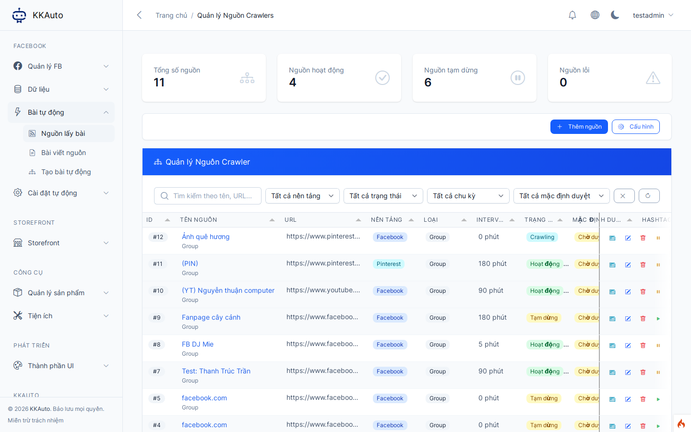View details of #5 facebook.com source
This screenshot has width=691, height=432.
click(612, 399)
